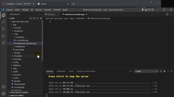Maximize the terminal panel size
174x97 pixels.
[168, 71]
